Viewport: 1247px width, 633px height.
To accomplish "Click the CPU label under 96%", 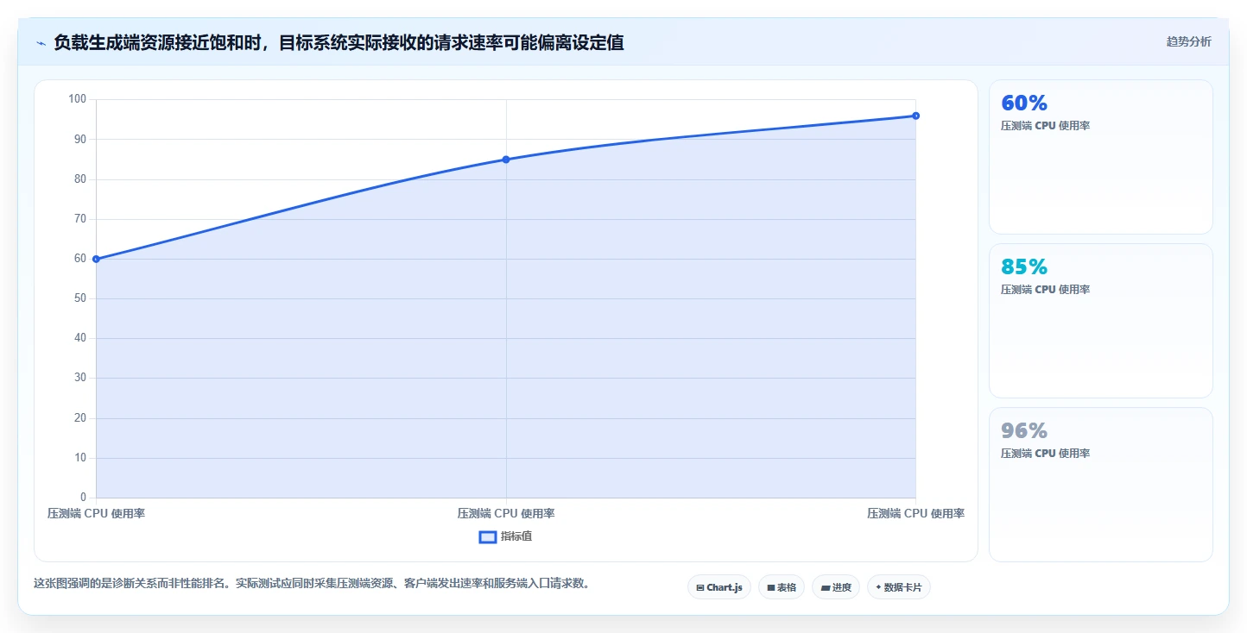I will pyautogui.click(x=1045, y=454).
